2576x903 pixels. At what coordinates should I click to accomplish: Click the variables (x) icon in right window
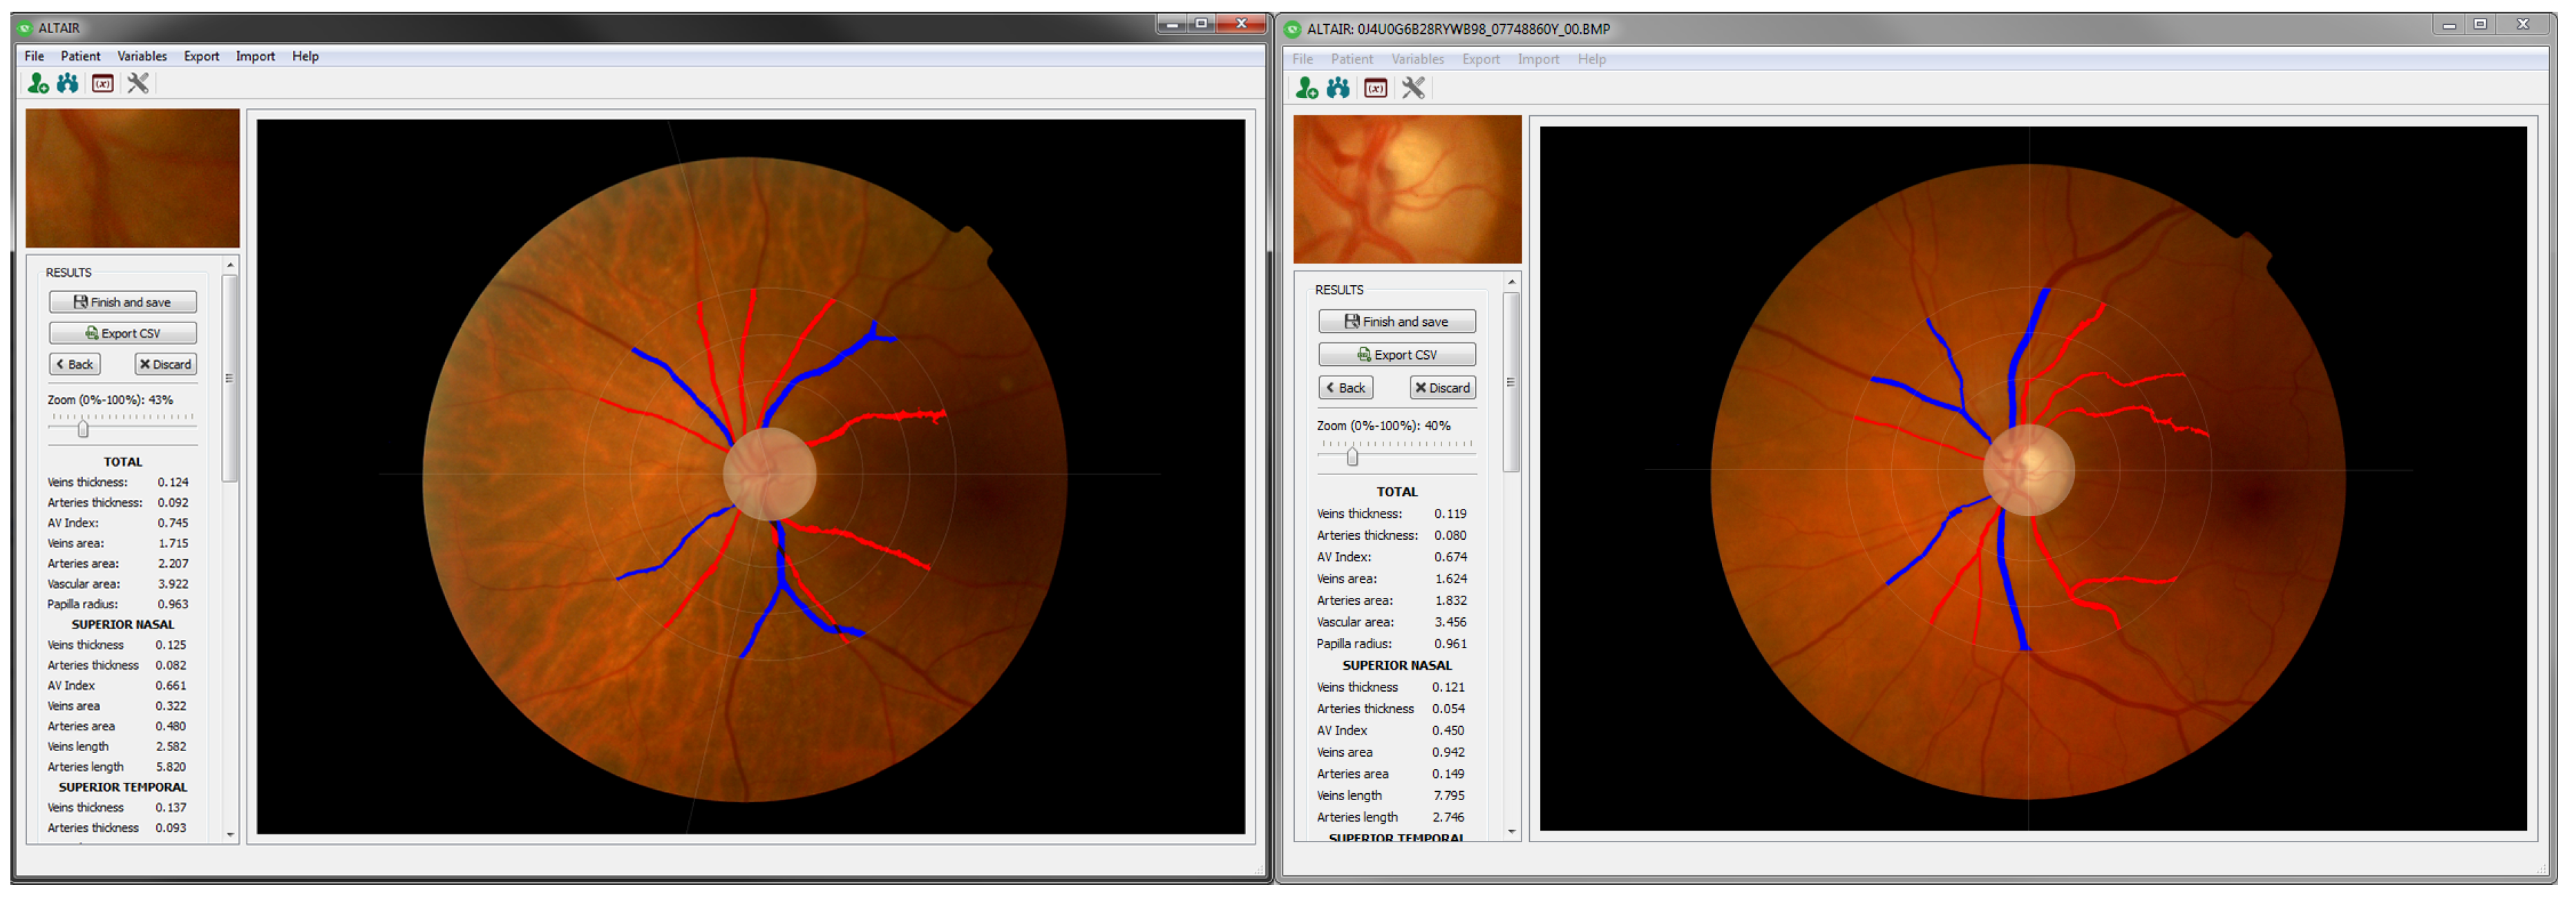point(1376,89)
